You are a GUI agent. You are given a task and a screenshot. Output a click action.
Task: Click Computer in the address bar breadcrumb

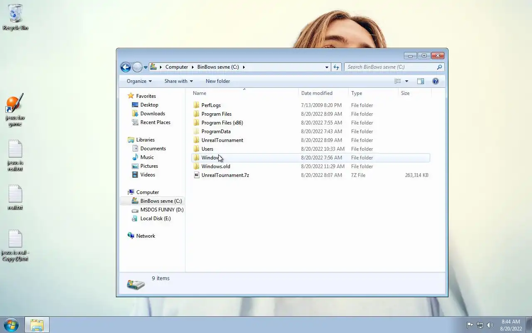(x=177, y=67)
